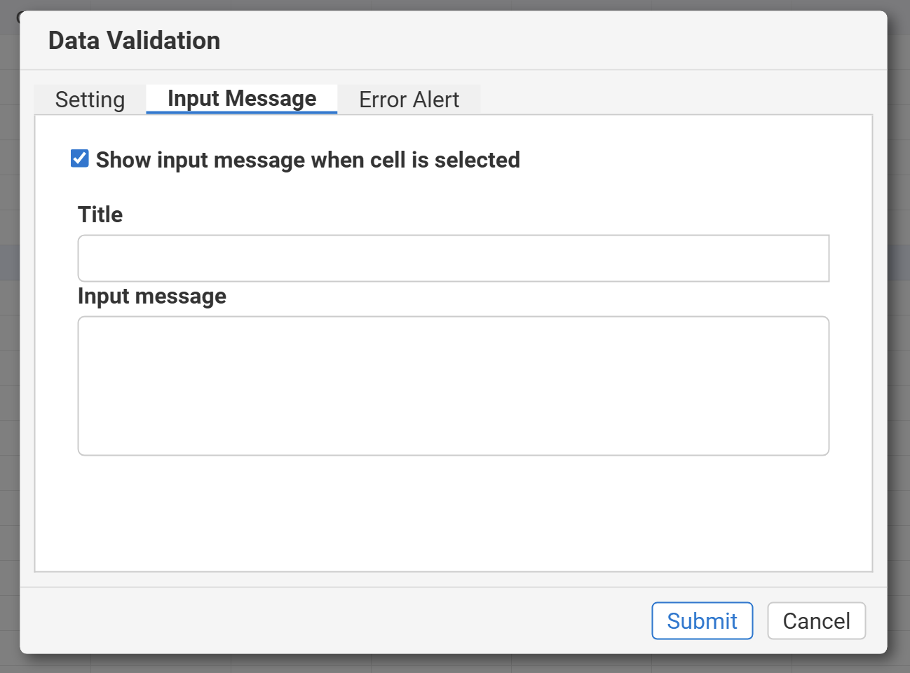
Task: Activate the Error Alert settings tab
Action: pos(409,100)
